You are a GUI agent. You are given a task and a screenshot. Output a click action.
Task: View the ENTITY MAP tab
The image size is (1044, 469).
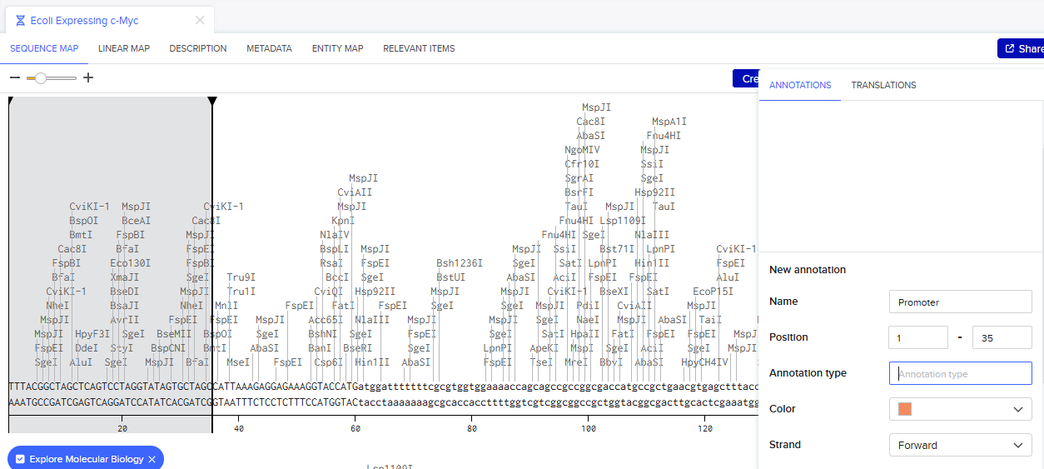click(x=337, y=48)
